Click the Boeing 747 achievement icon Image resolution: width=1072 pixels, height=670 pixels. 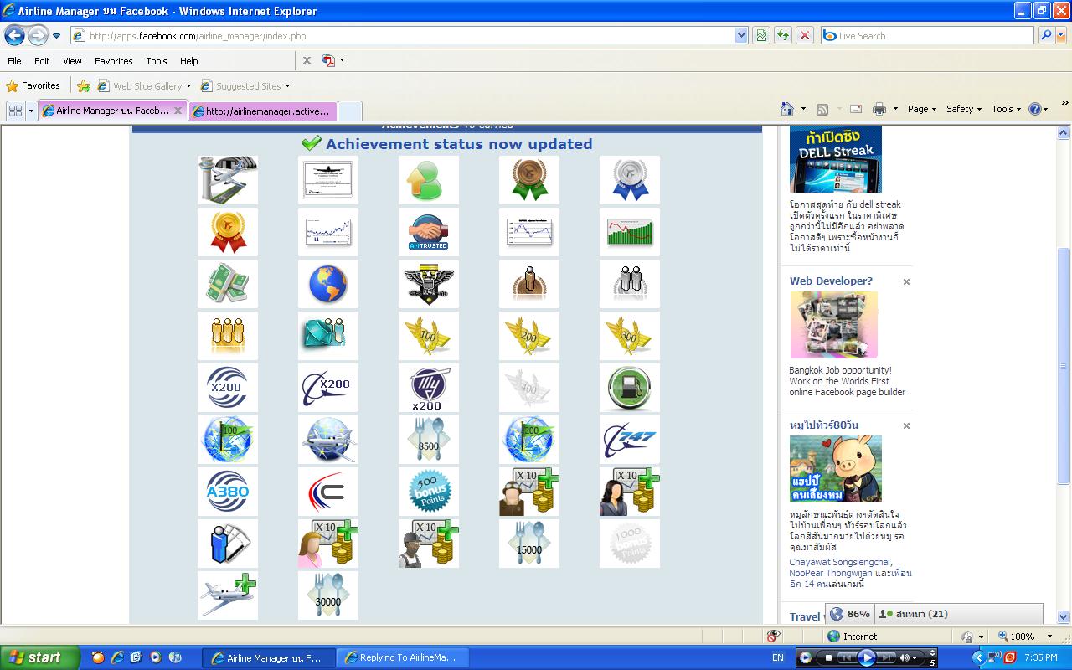pos(630,440)
